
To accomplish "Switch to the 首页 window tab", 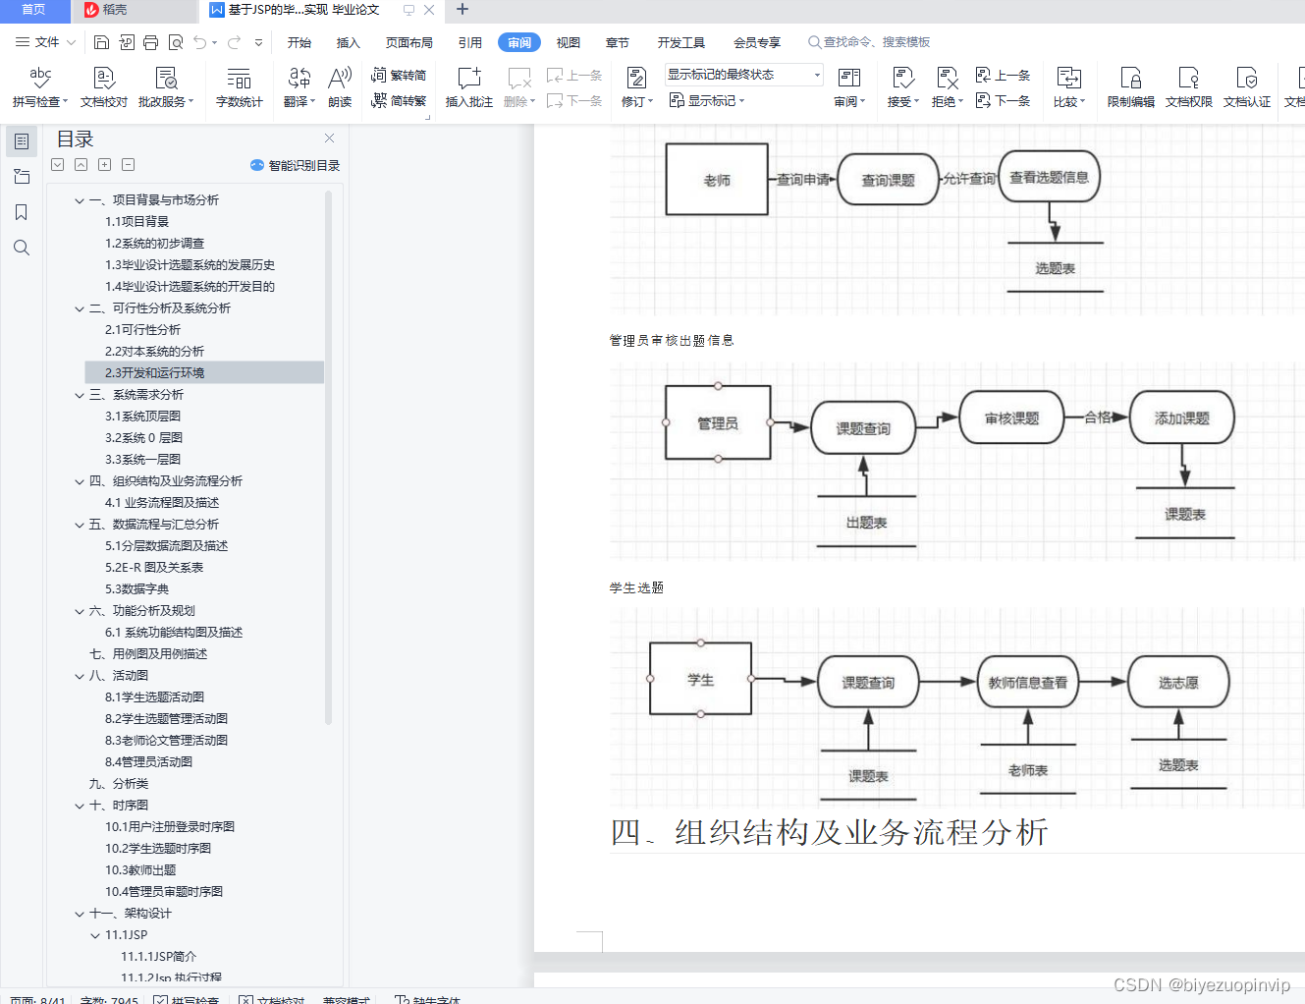I will (34, 10).
